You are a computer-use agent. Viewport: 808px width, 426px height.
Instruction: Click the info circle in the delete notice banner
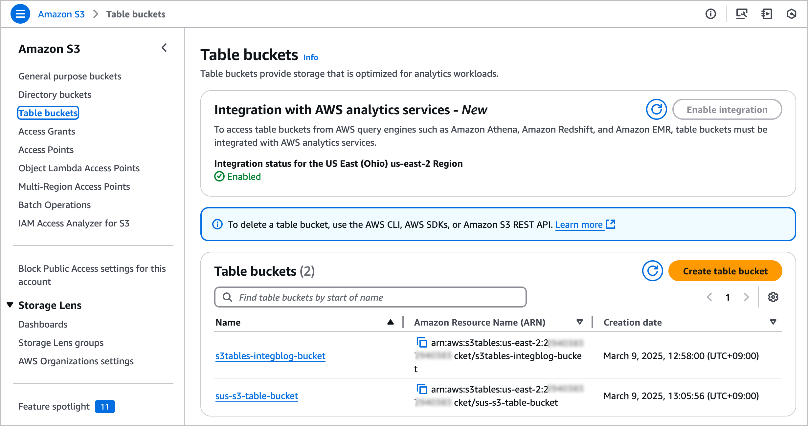click(217, 224)
